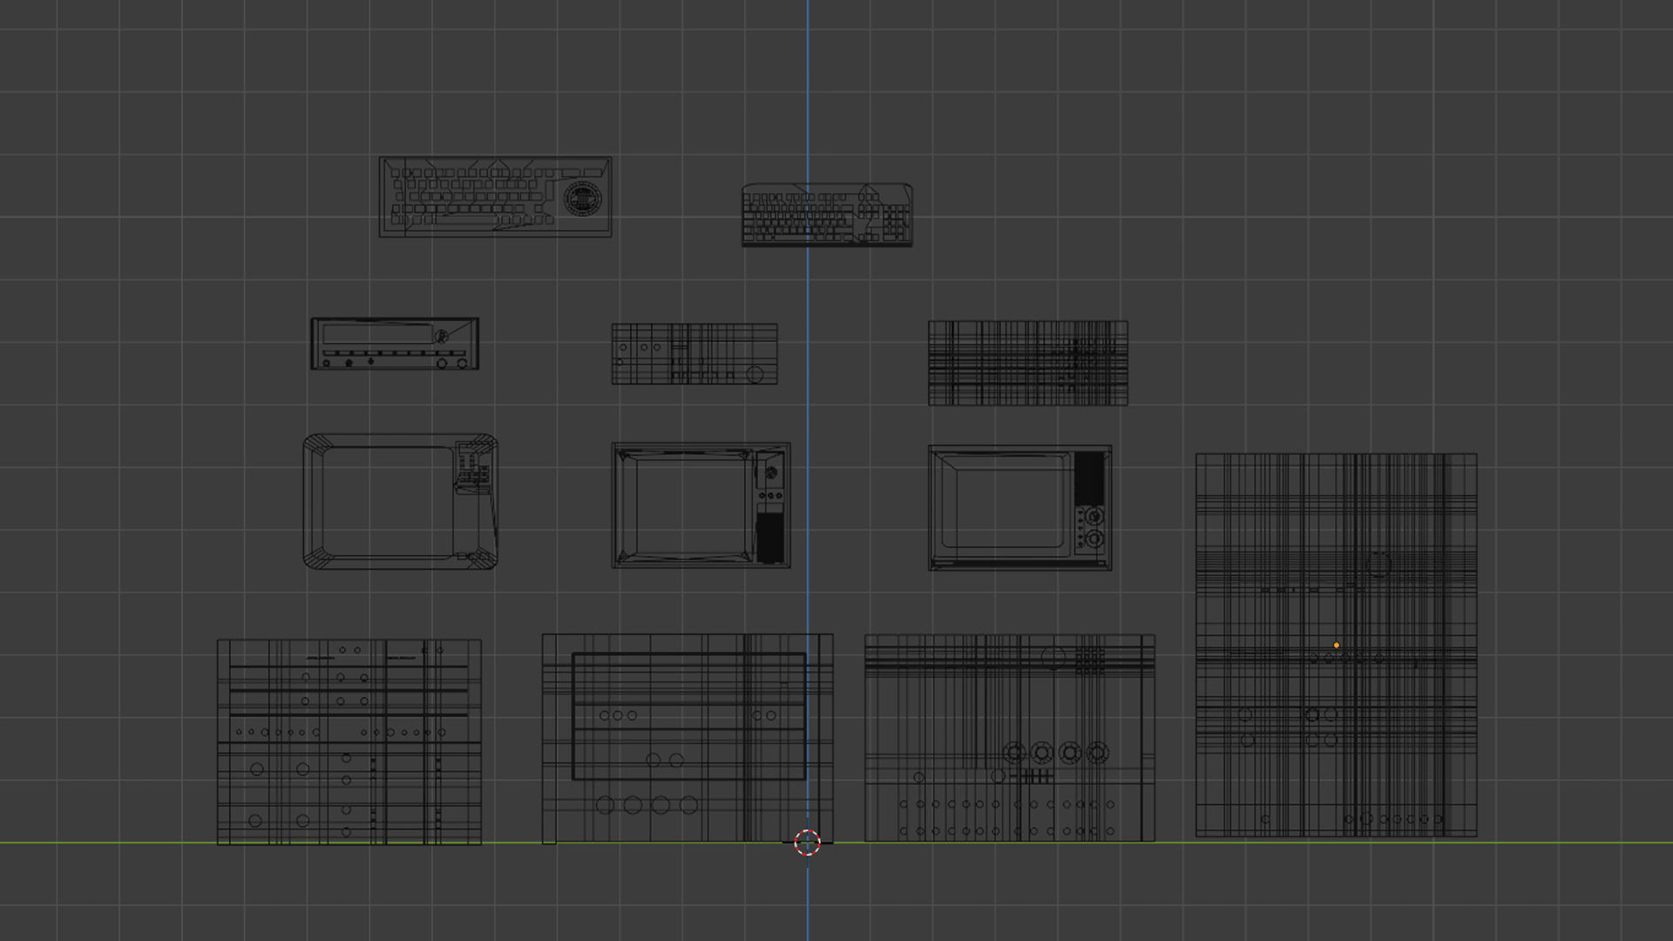Image resolution: width=1673 pixels, height=941 pixels.
Task: Click the middle device in second row
Action: click(694, 354)
